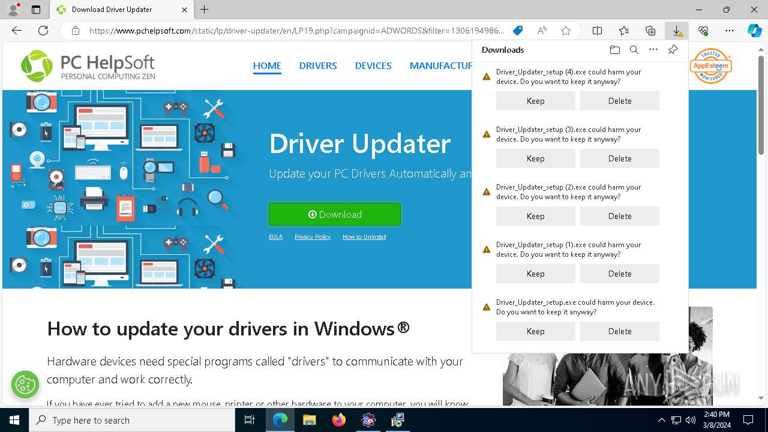The width and height of the screenshot is (768, 432).
Task: Delete Driver_Updater_setup (3).exe
Action: pyautogui.click(x=620, y=158)
